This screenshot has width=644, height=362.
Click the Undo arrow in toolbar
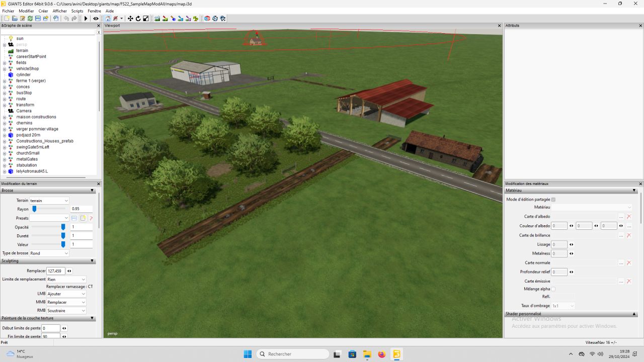[x=66, y=19]
